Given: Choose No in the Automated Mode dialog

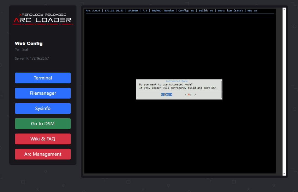Looking at the screenshot, I should coord(190,94).
